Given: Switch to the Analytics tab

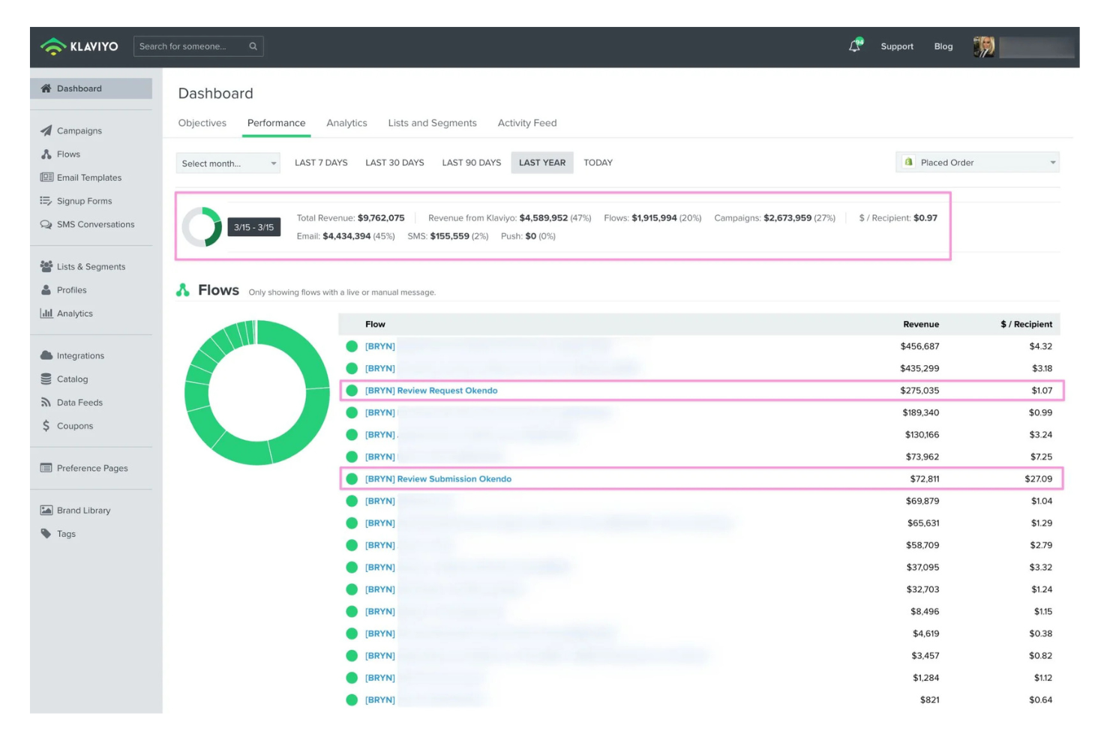Looking at the screenshot, I should click(346, 123).
